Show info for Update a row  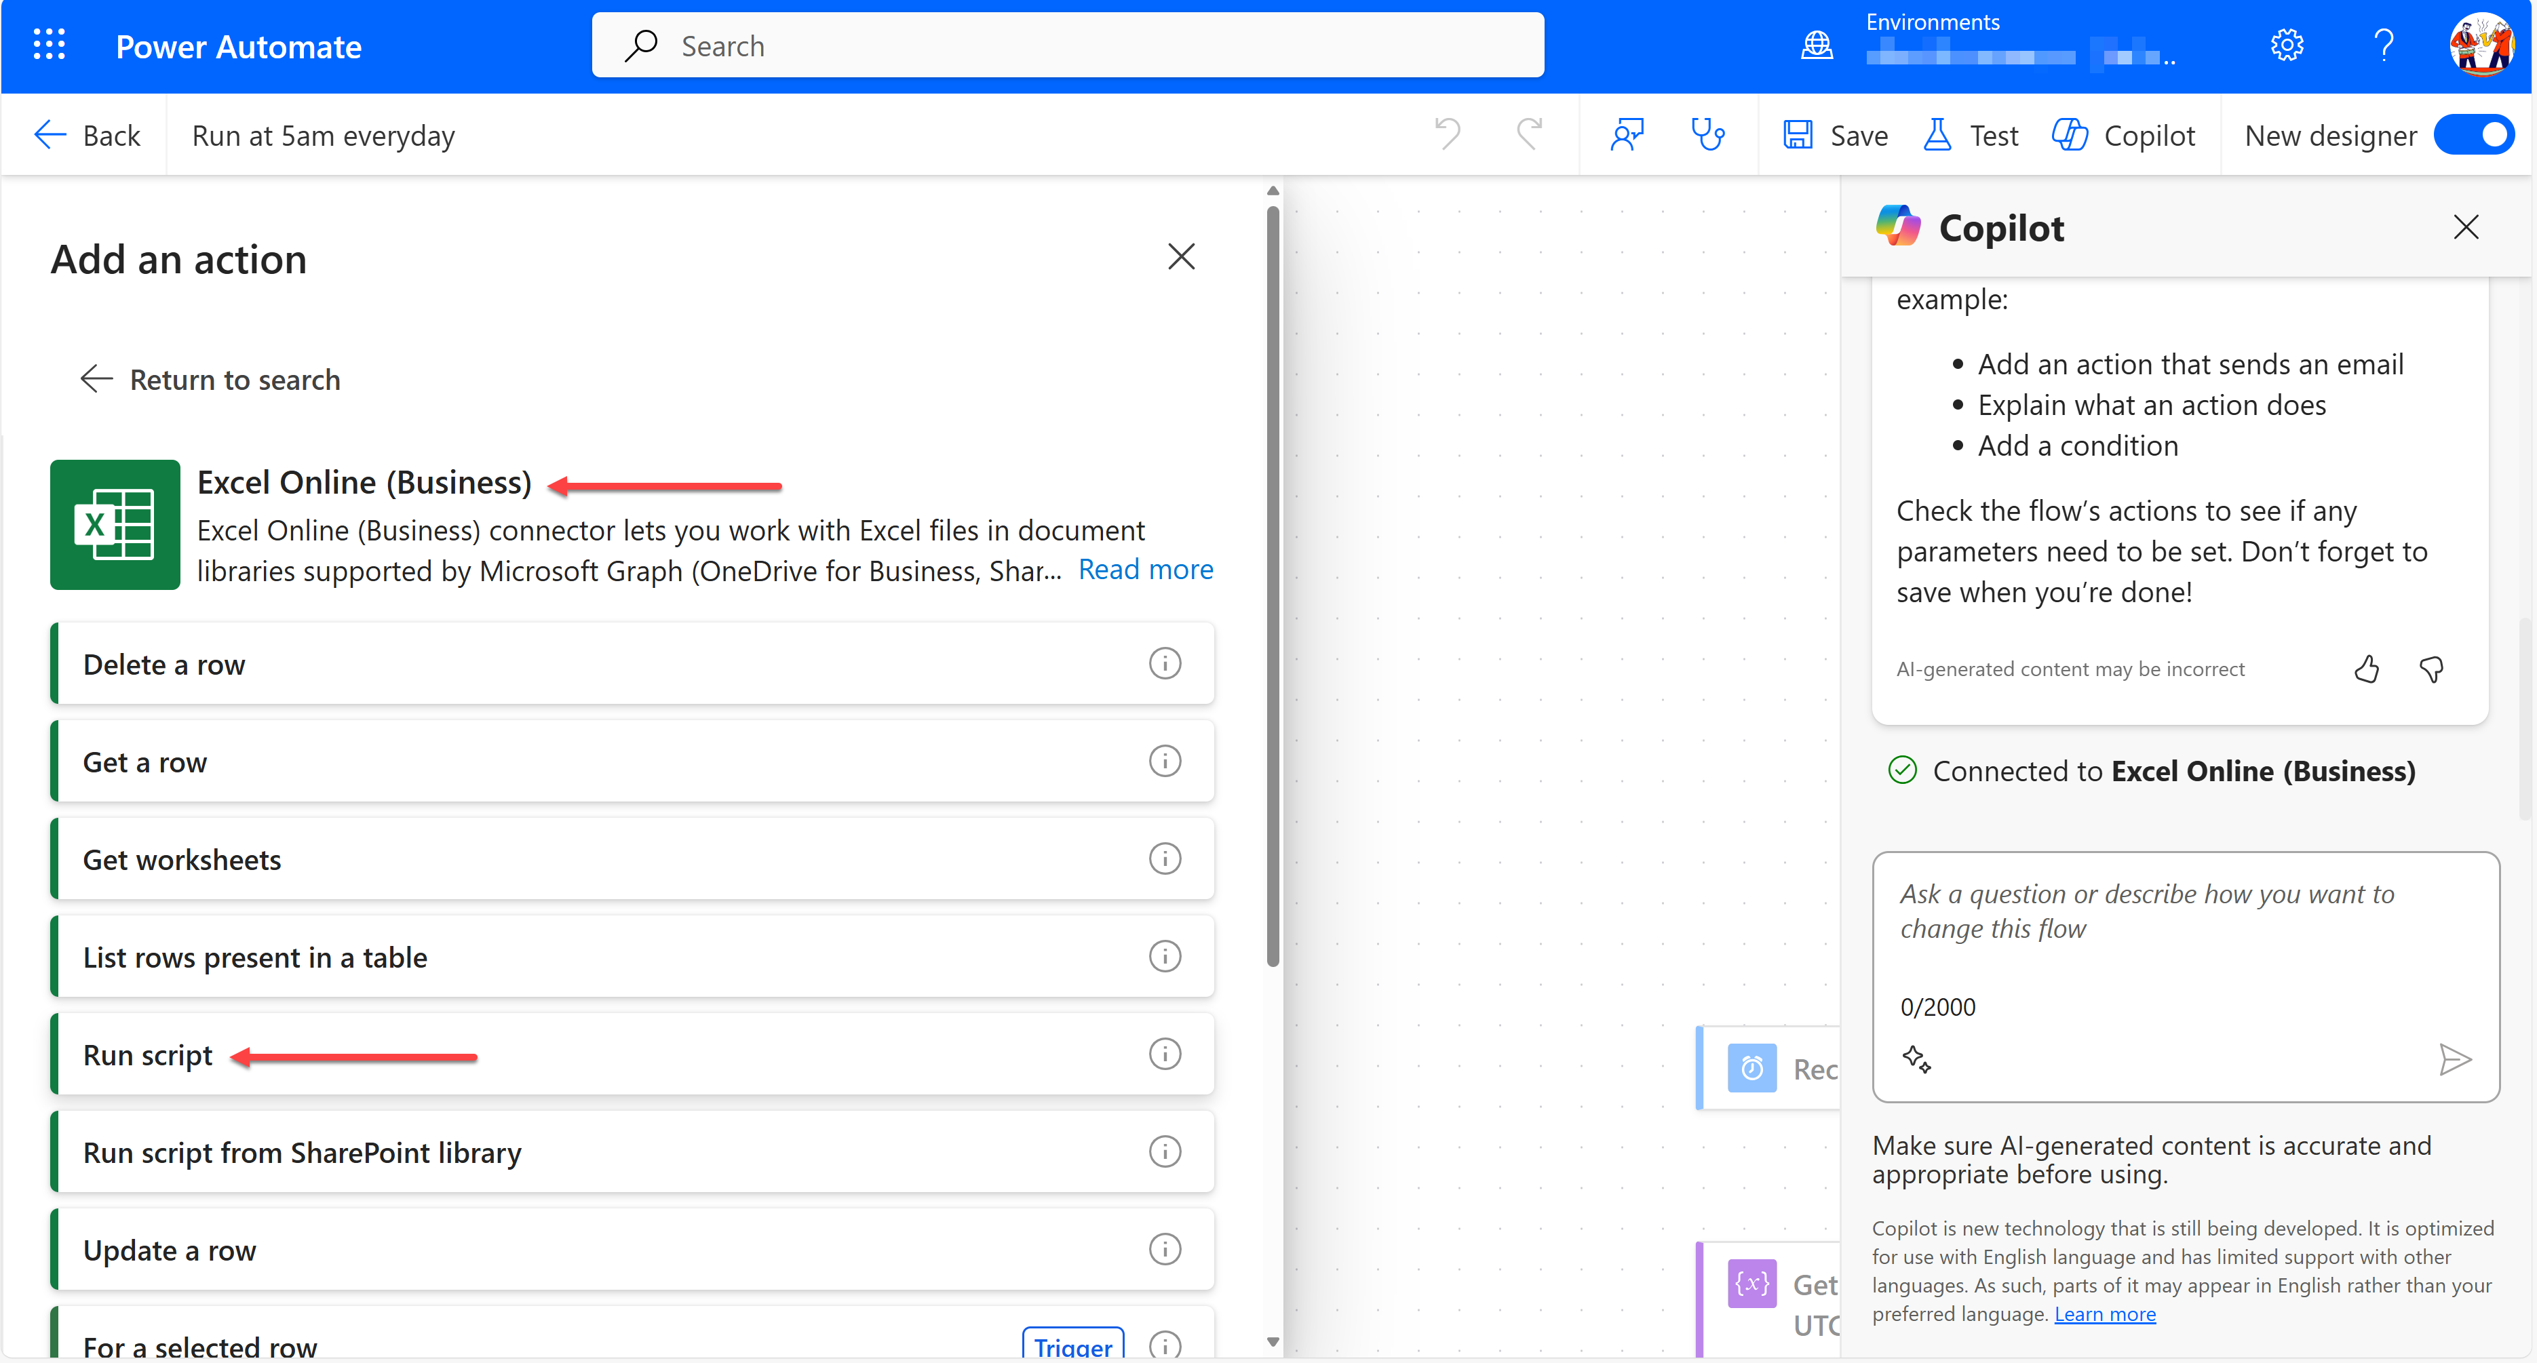pyautogui.click(x=1165, y=1249)
